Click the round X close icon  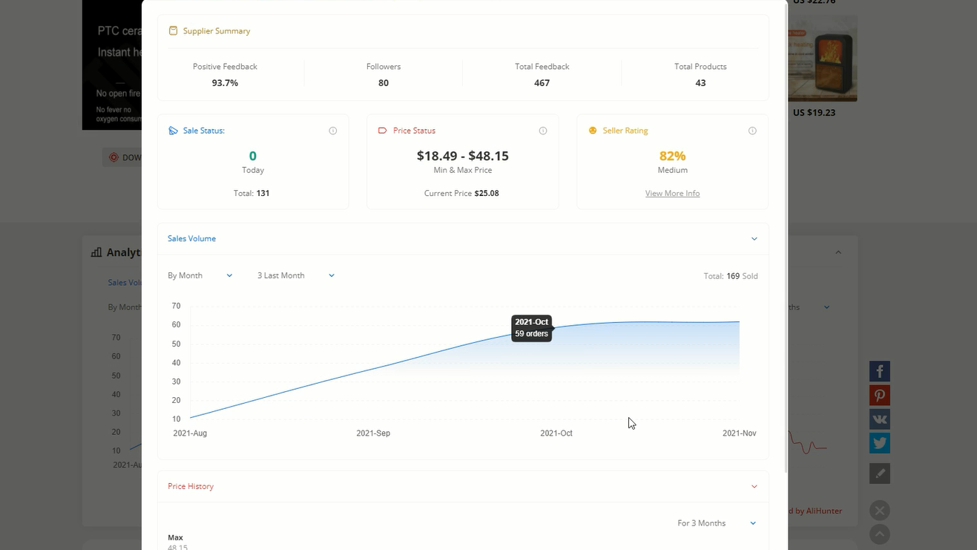click(x=879, y=511)
